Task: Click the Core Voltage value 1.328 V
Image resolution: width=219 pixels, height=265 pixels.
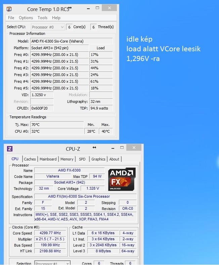Action: point(93,188)
